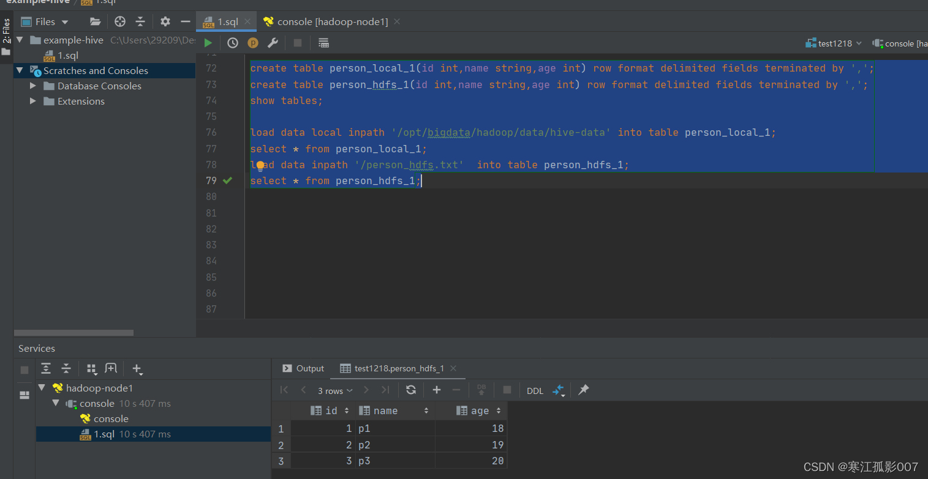The height and width of the screenshot is (479, 928).
Task: Switch to the Output tab
Action: 303,368
